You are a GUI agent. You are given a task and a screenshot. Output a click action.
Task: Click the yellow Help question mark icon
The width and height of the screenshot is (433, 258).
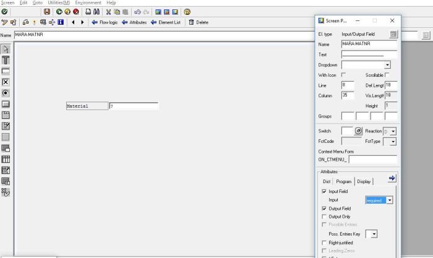tap(187, 12)
